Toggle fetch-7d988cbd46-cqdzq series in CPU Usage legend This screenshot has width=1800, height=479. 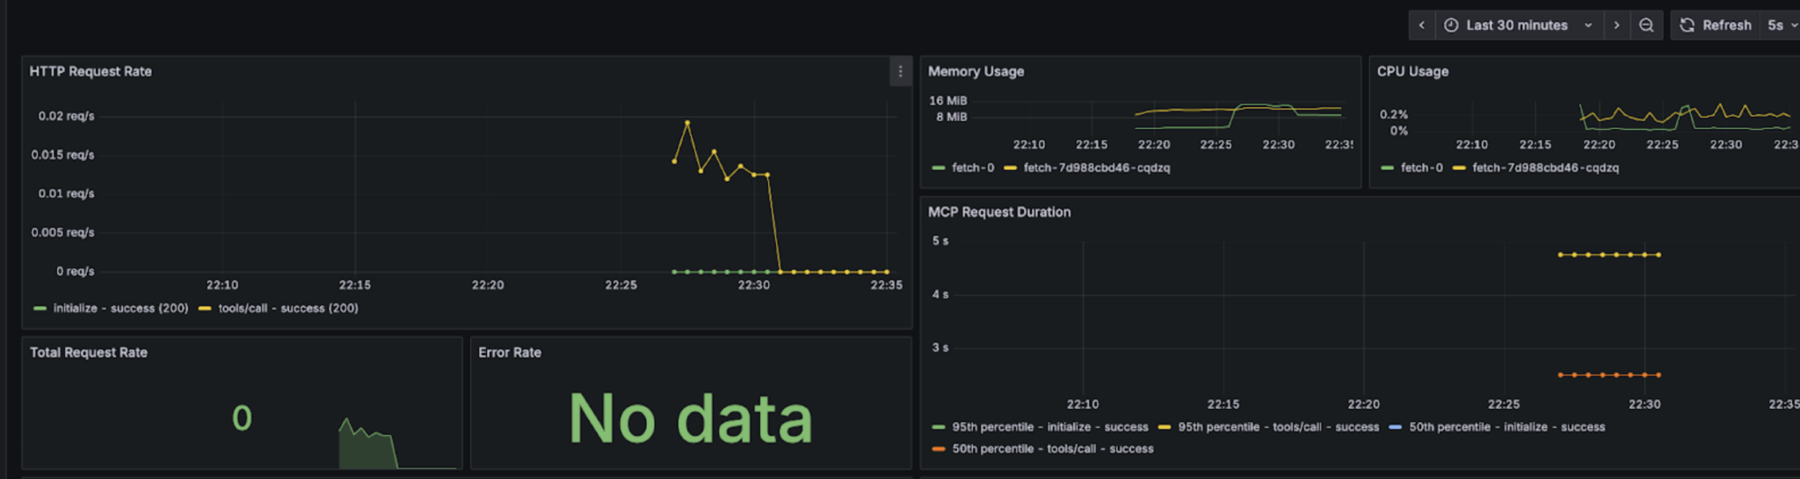point(1546,168)
